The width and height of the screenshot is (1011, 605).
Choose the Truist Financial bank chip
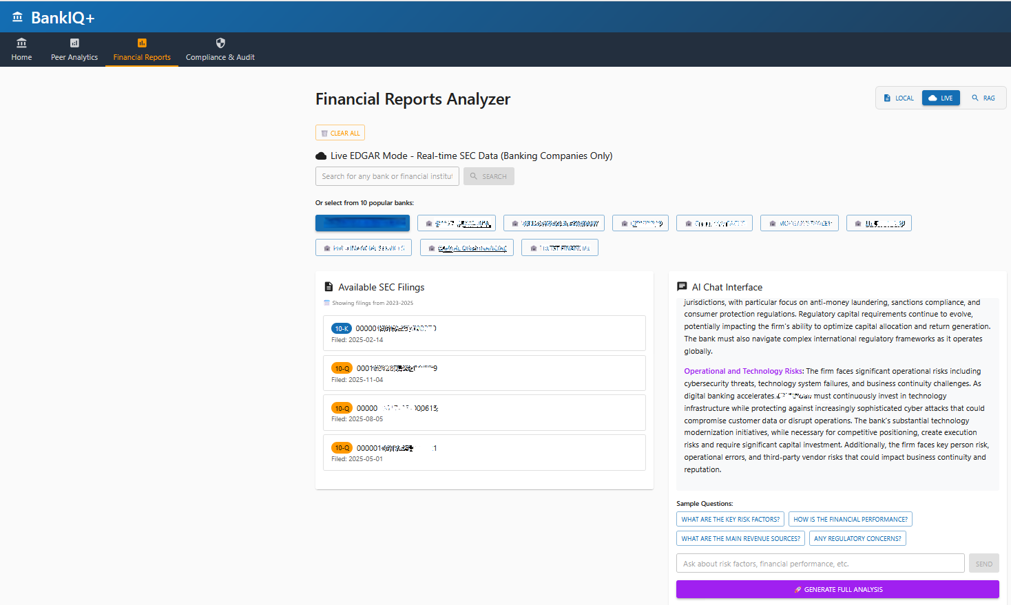coord(559,248)
